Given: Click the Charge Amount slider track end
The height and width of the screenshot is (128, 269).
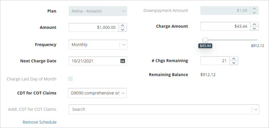Looking at the screenshot, I should click(x=257, y=40).
